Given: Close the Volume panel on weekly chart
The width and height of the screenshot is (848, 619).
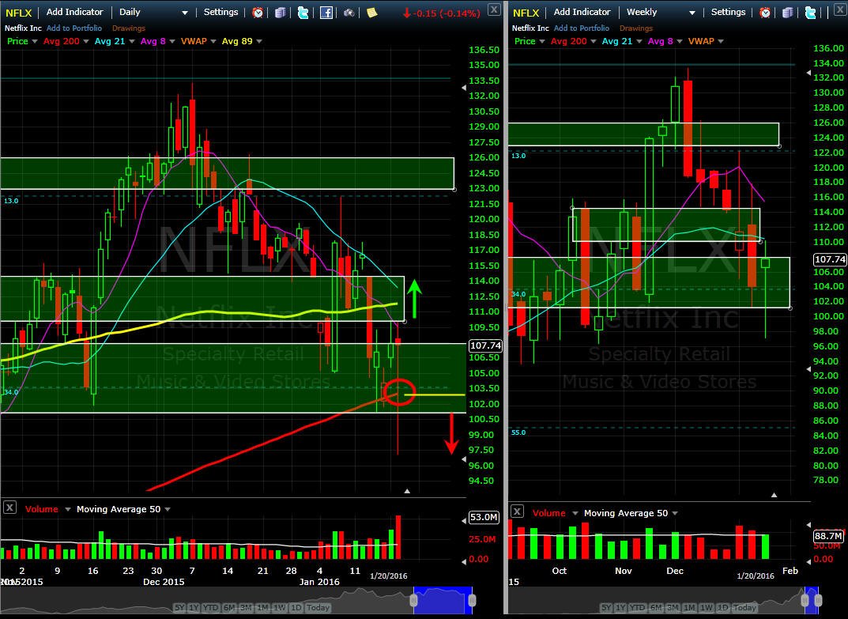Looking at the screenshot, I should click(517, 511).
